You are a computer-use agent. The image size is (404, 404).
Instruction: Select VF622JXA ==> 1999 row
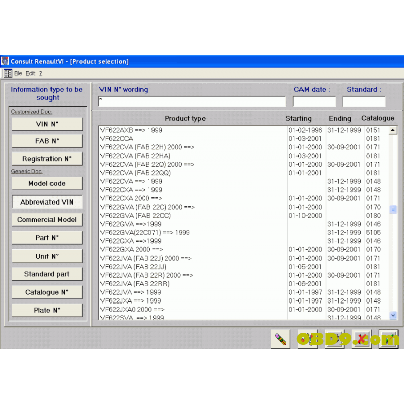click(x=244, y=300)
